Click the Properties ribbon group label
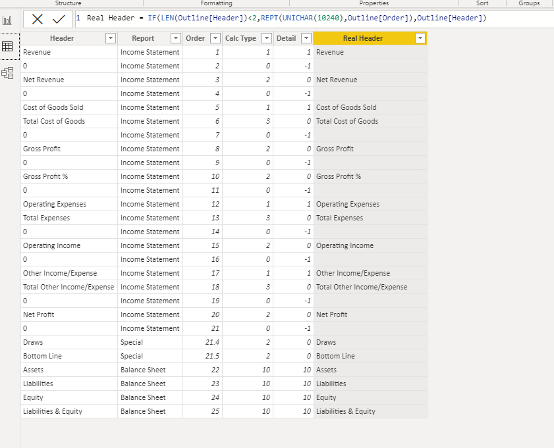The image size is (554, 448). [374, 3]
